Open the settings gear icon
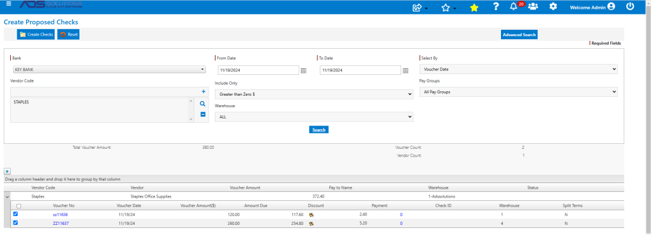This screenshot has height=235, width=651. click(x=553, y=6)
